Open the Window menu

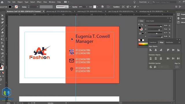(52, 2)
